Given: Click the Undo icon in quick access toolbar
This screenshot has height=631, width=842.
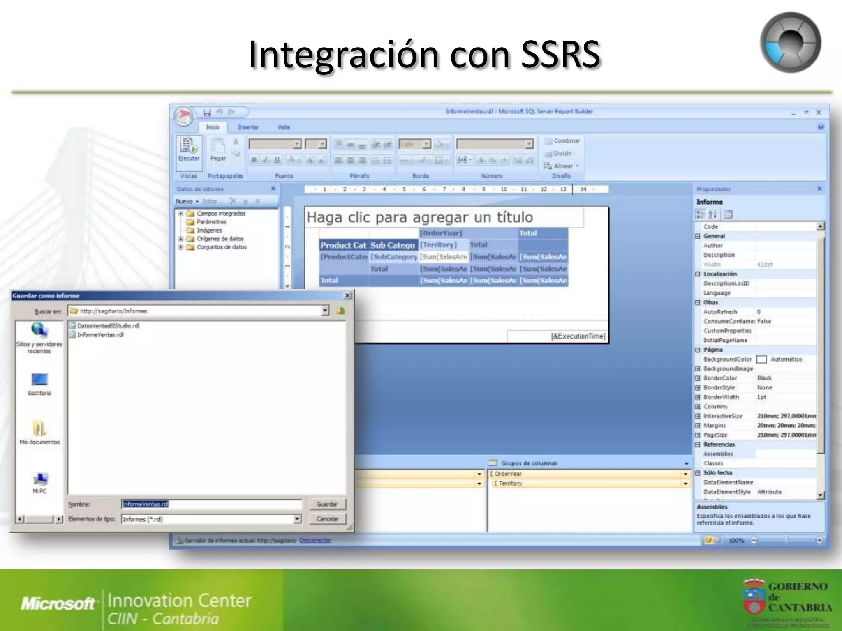Looking at the screenshot, I should (x=220, y=112).
